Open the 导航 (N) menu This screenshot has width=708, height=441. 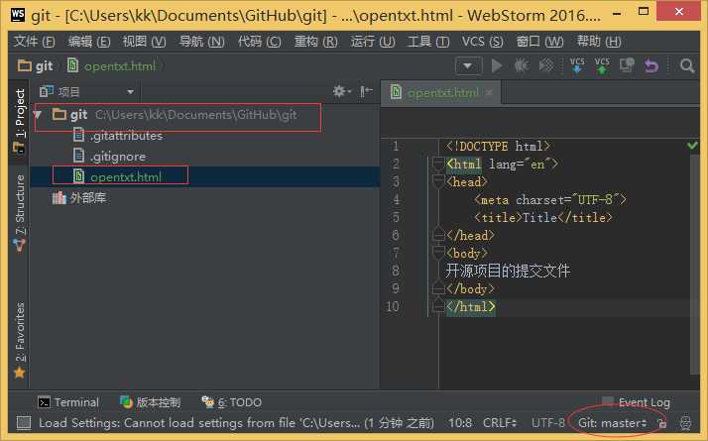pos(202,42)
